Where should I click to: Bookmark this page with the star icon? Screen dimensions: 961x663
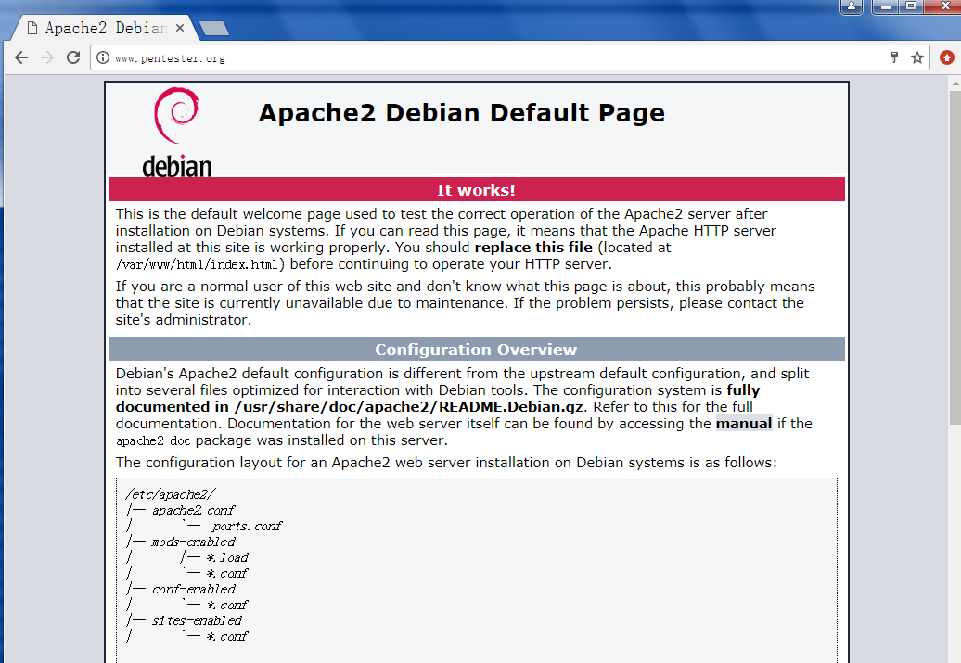[916, 57]
